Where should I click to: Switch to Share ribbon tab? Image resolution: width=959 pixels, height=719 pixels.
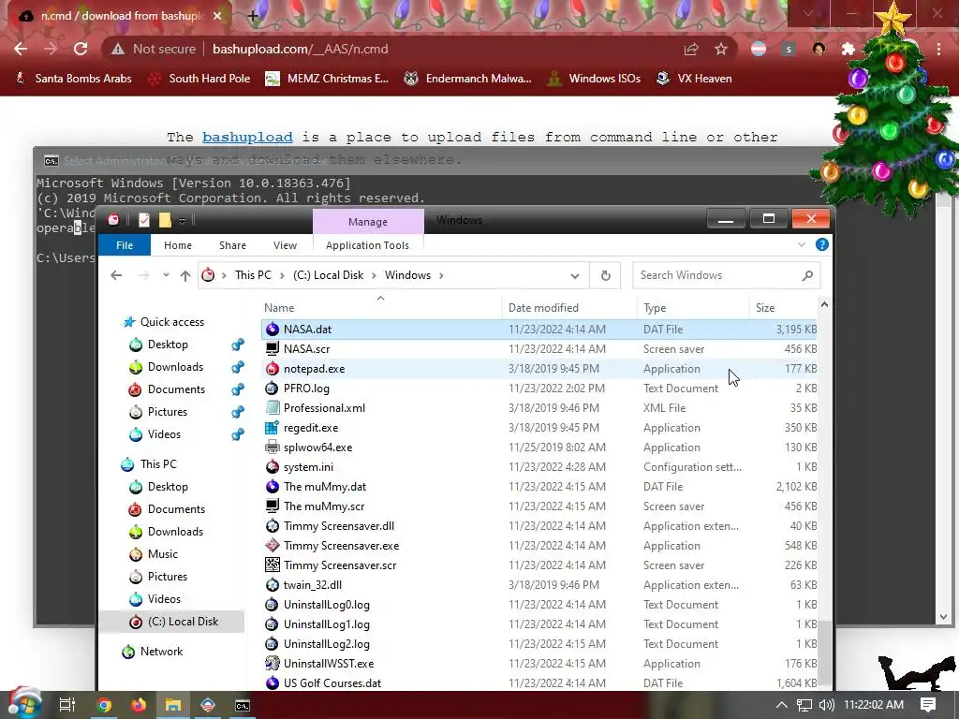point(232,245)
